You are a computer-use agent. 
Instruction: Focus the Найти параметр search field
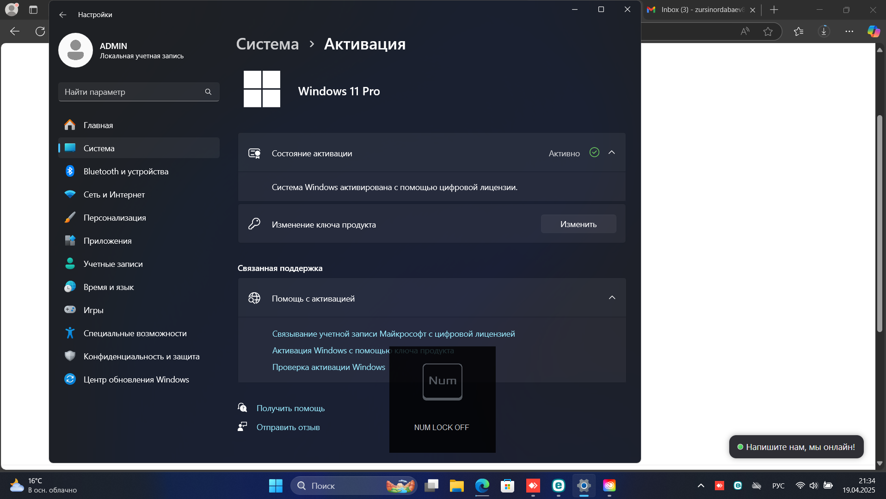click(139, 92)
